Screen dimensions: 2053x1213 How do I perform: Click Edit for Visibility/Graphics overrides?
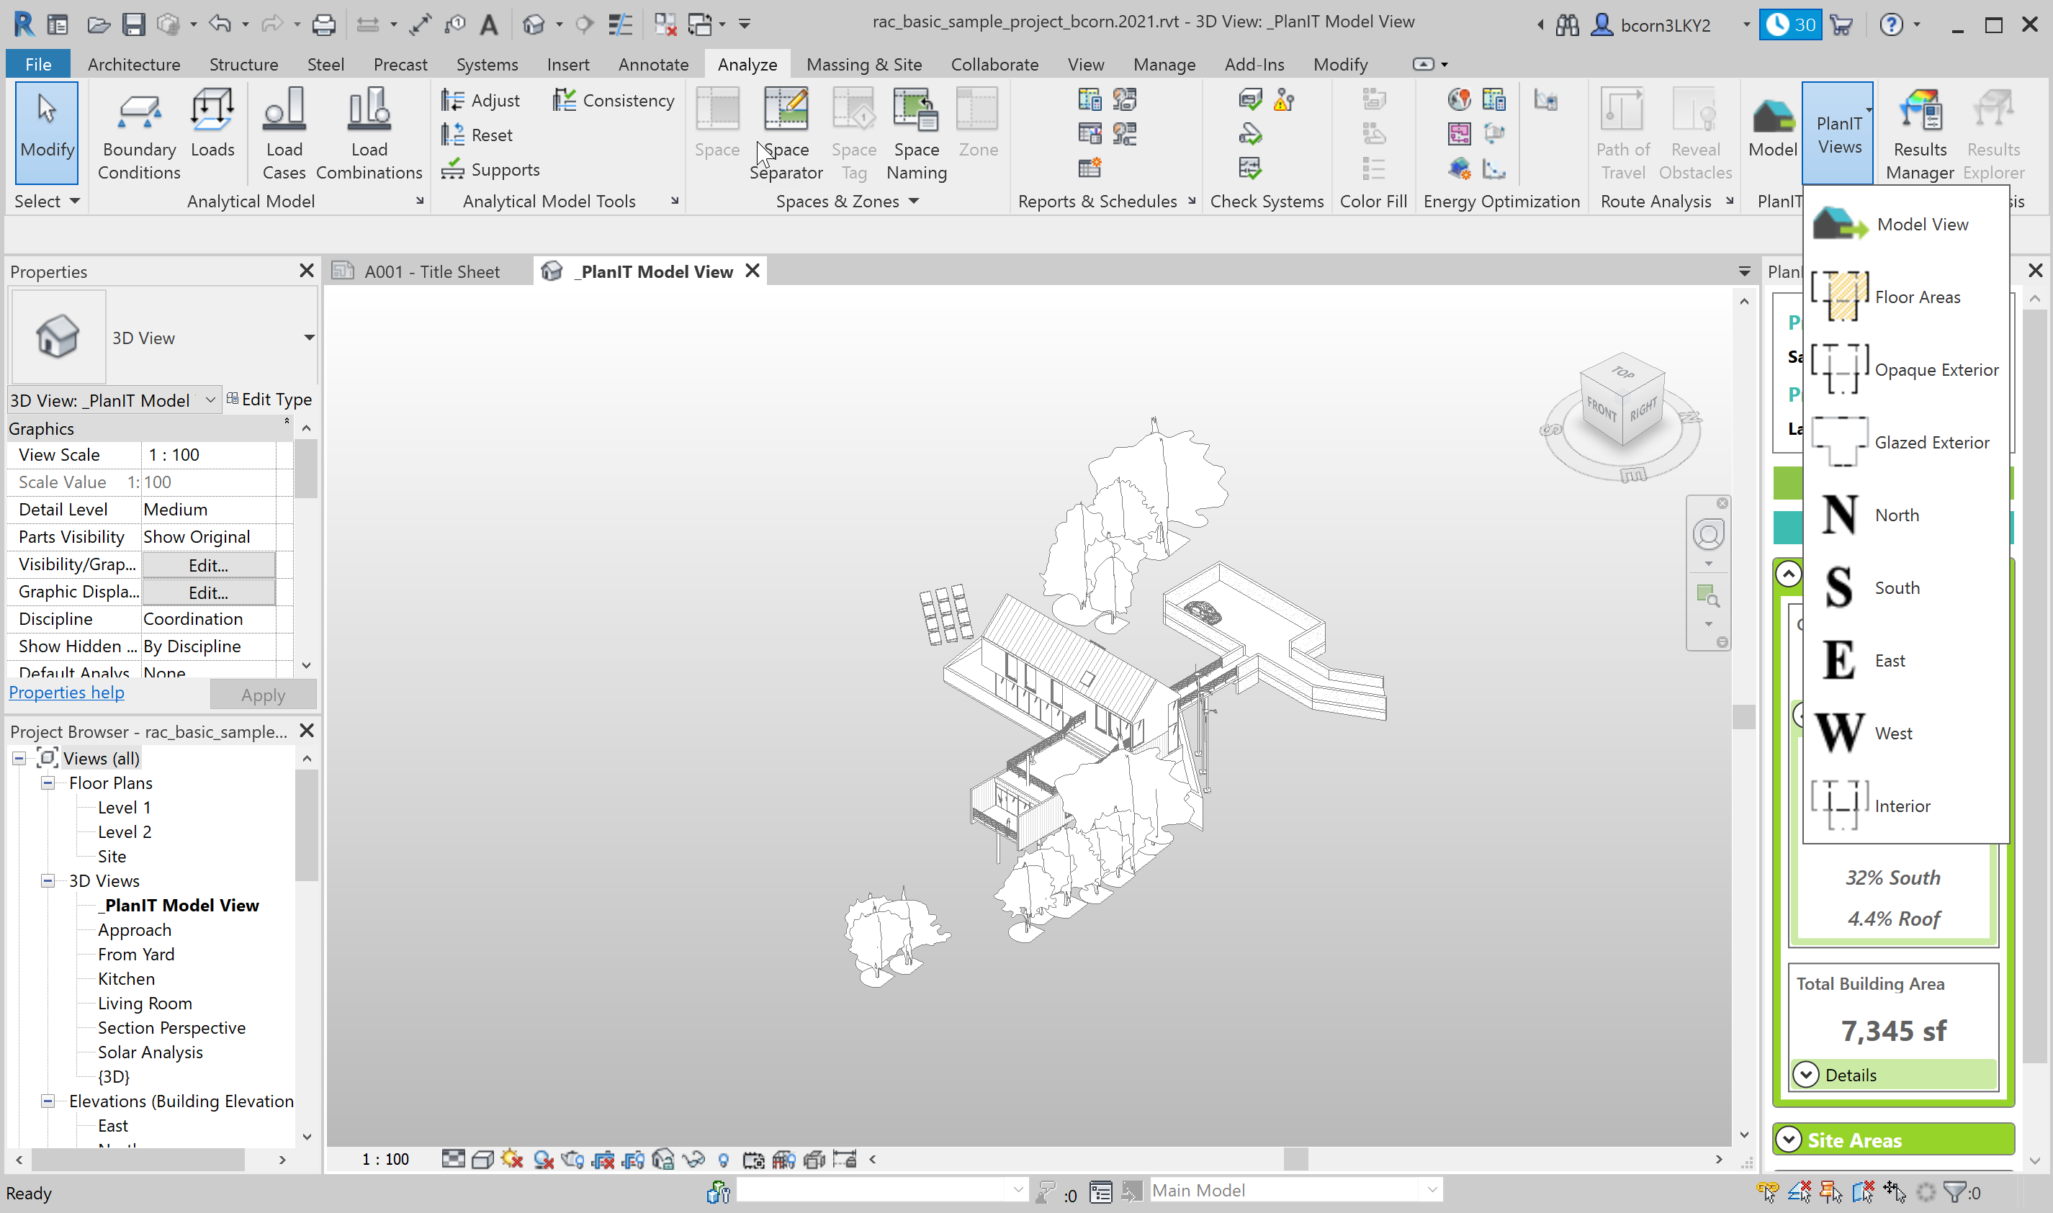pos(207,565)
